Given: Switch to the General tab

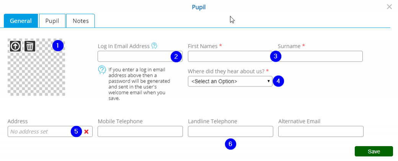Looking at the screenshot, I should [x=21, y=21].
